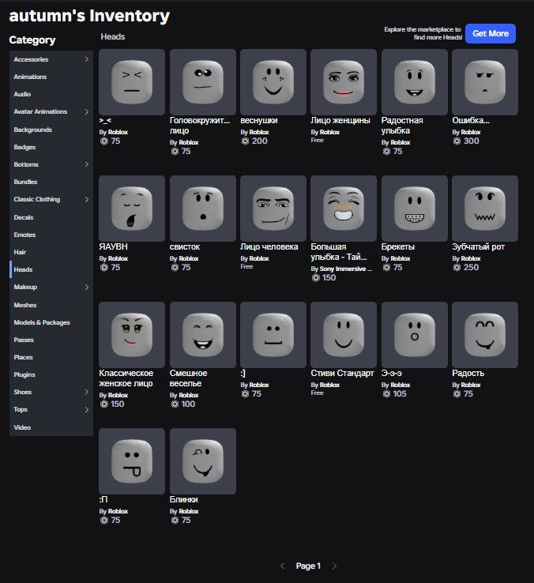Select the Зубчатый рот head image
Viewport: 534px width, 583px height.
(x=485, y=209)
